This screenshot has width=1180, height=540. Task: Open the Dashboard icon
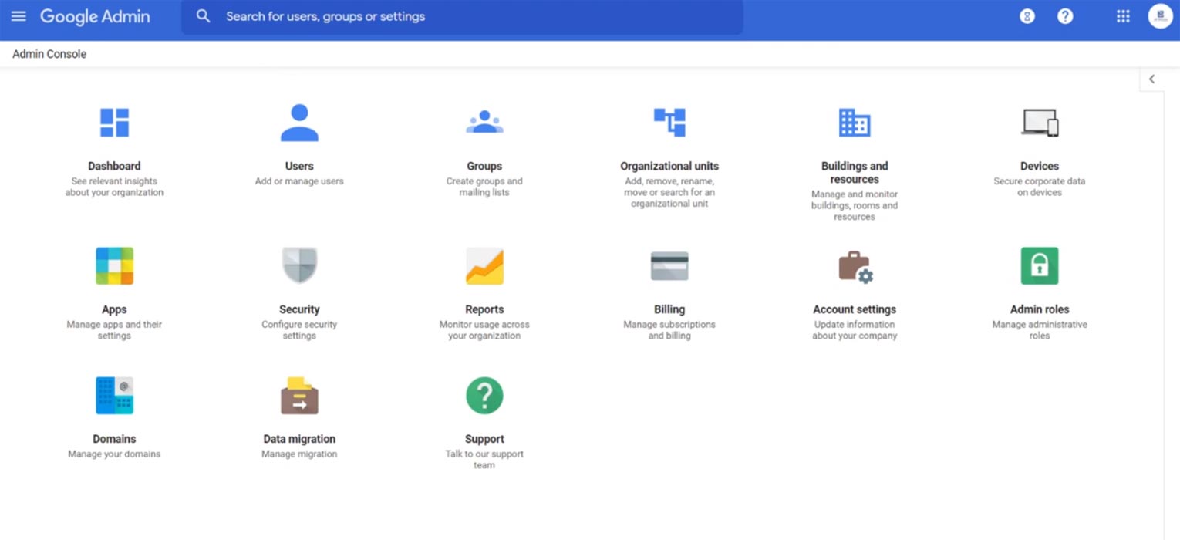point(114,123)
